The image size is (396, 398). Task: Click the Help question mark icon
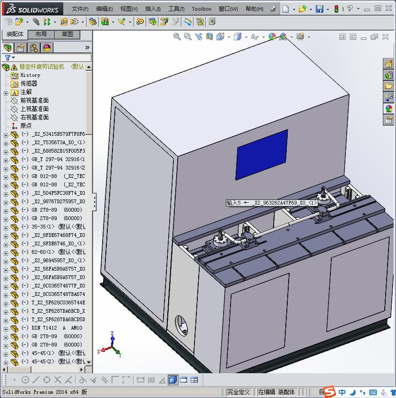350,8
